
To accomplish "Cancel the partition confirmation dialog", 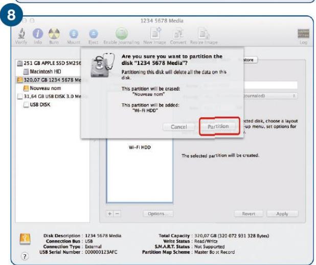I will 179,127.
